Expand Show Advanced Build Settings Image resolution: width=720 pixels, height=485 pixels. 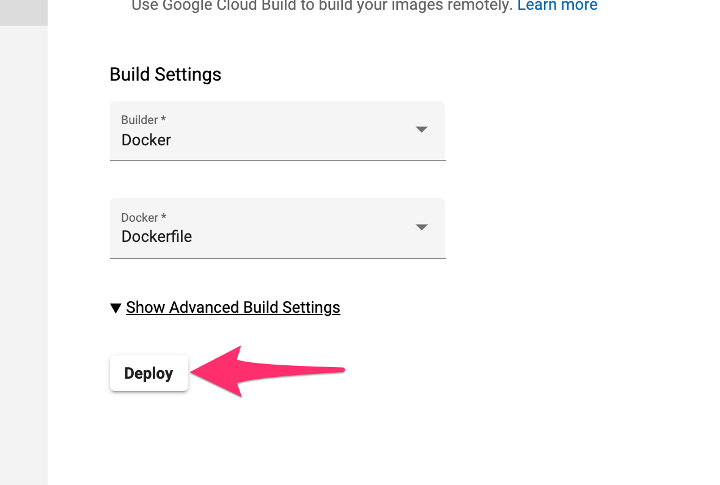coord(233,307)
